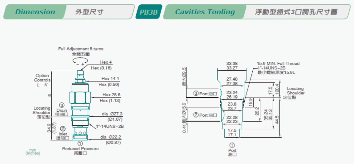Click the '23.7' bore dimension

[x=232, y=108]
